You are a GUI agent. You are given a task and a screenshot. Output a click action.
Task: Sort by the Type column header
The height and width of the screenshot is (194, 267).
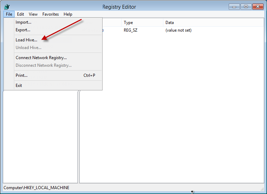(128, 23)
